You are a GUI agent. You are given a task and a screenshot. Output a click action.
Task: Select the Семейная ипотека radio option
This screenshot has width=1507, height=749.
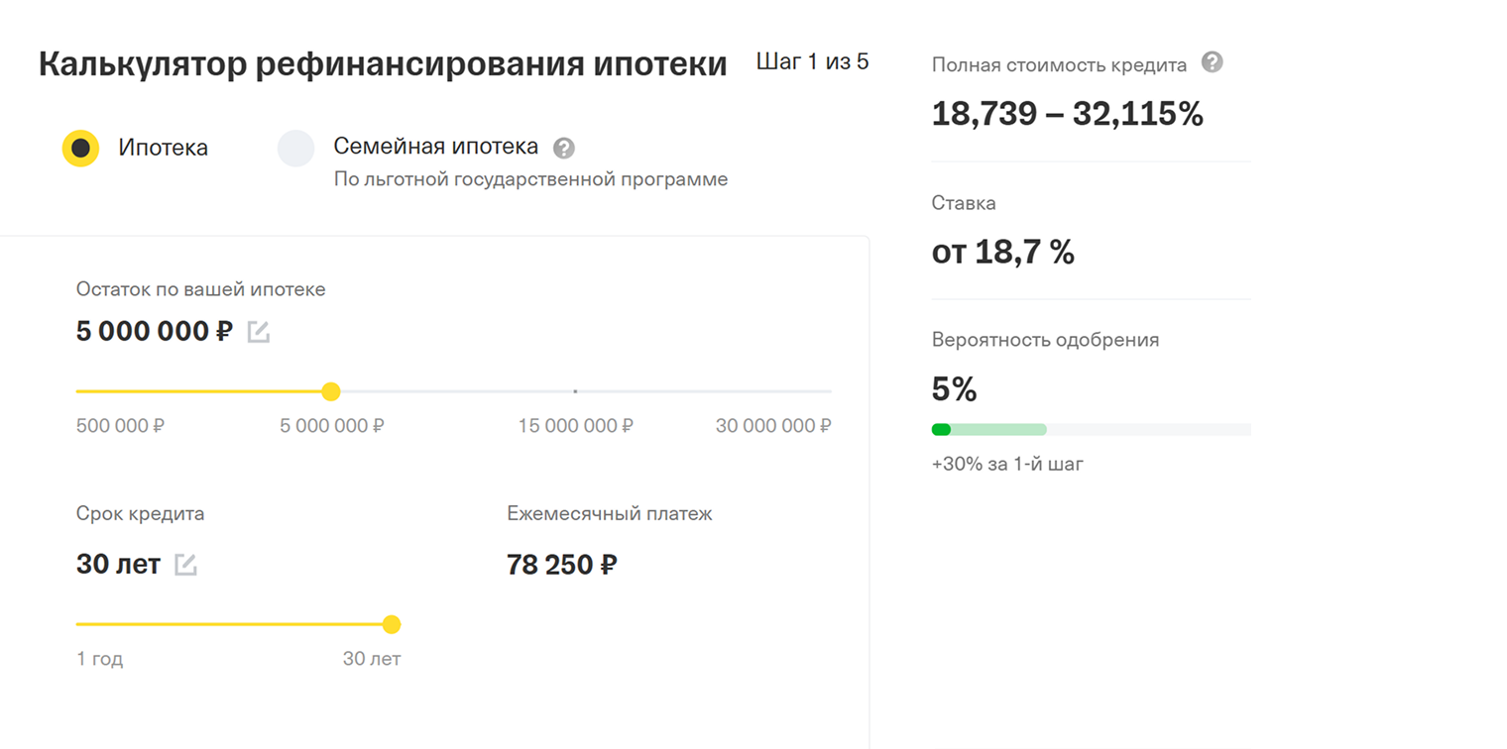(295, 149)
